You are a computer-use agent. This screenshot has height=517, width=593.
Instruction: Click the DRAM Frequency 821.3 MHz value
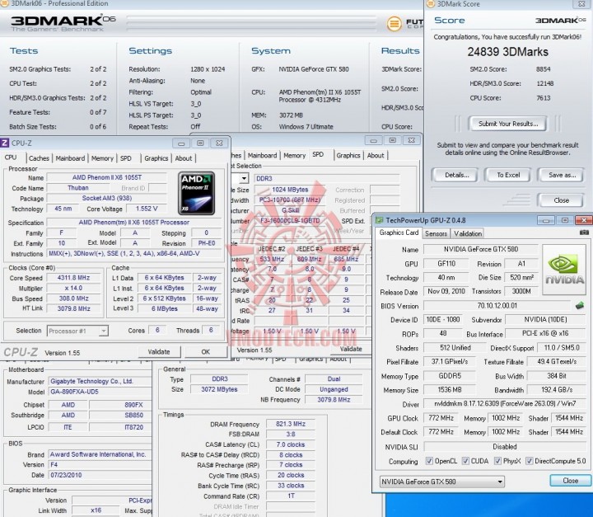pyautogui.click(x=291, y=424)
